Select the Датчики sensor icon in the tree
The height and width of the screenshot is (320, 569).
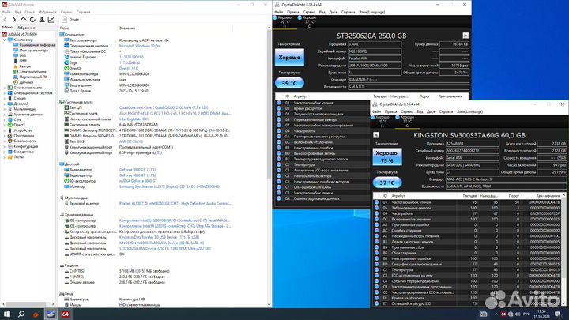[16, 82]
